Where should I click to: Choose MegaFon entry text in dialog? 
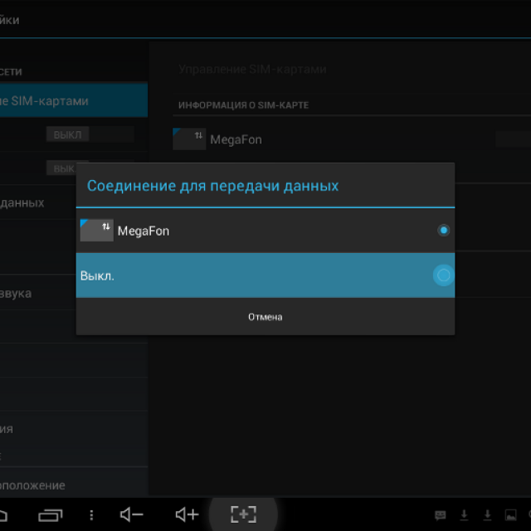(x=144, y=231)
